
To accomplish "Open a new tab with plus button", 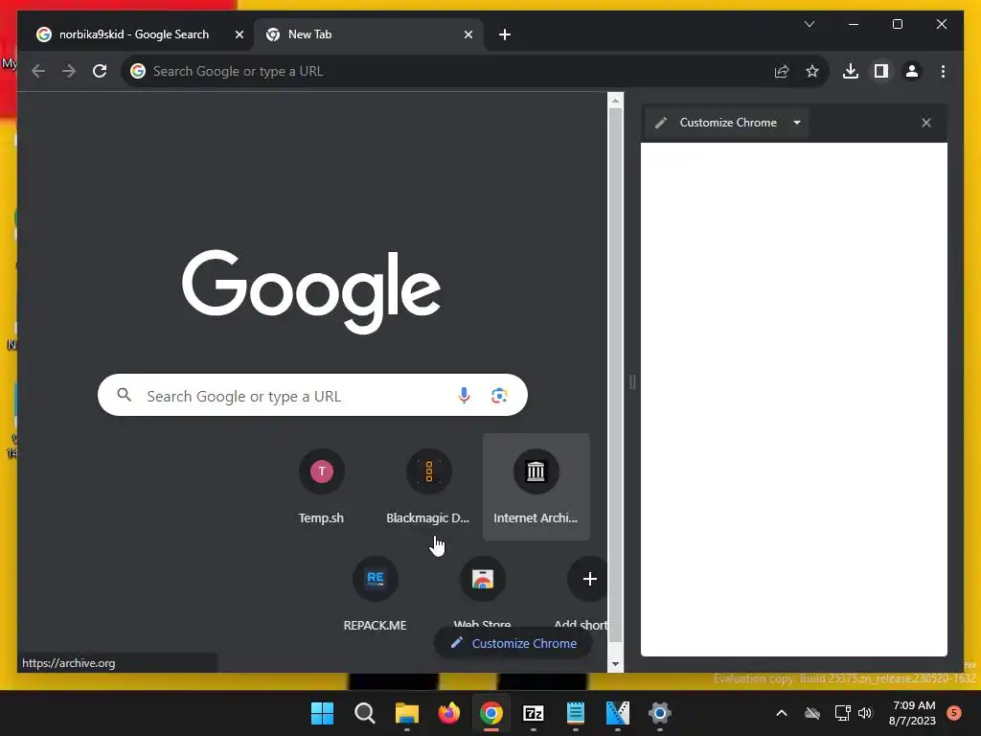I will point(504,34).
